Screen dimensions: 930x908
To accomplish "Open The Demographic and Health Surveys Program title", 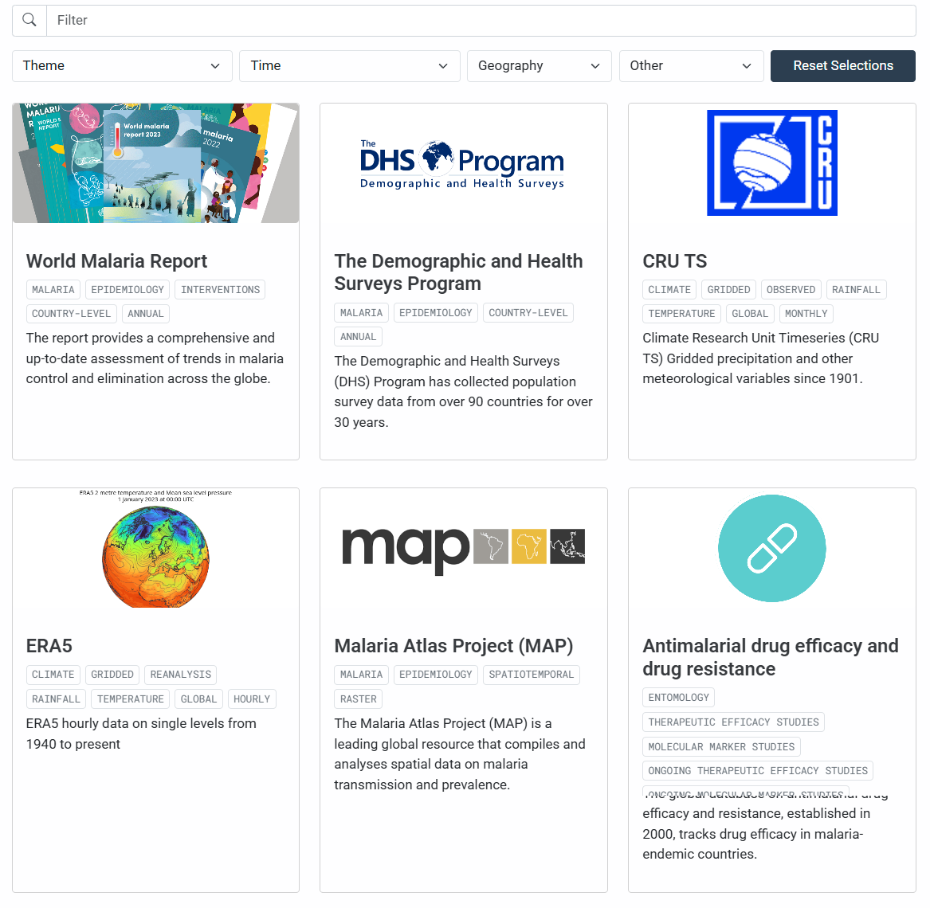I will (x=458, y=272).
